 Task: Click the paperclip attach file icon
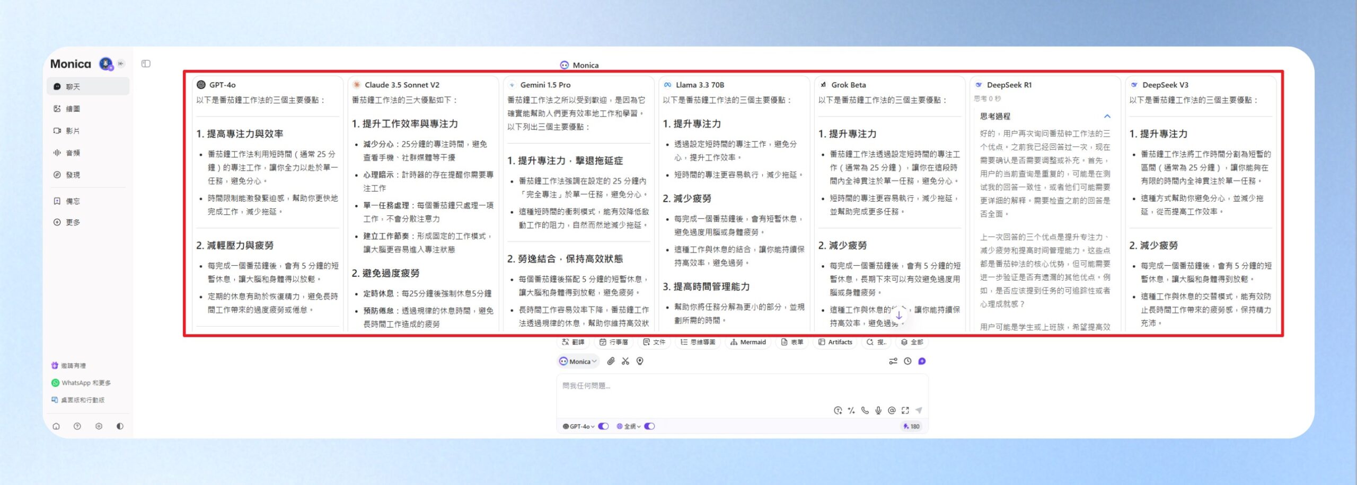(611, 361)
